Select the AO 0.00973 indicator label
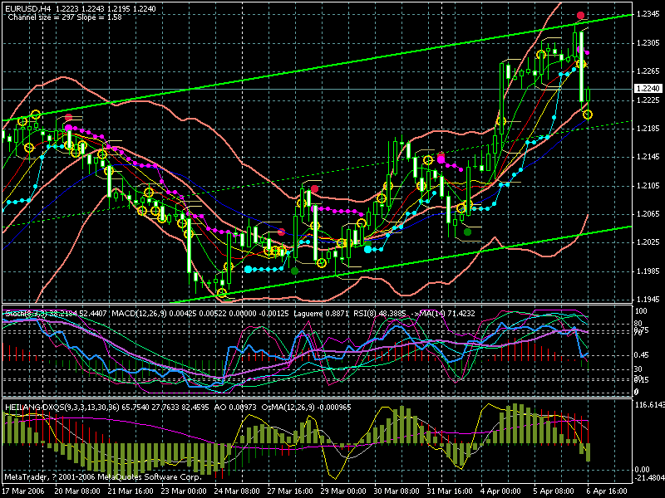 tap(235, 408)
